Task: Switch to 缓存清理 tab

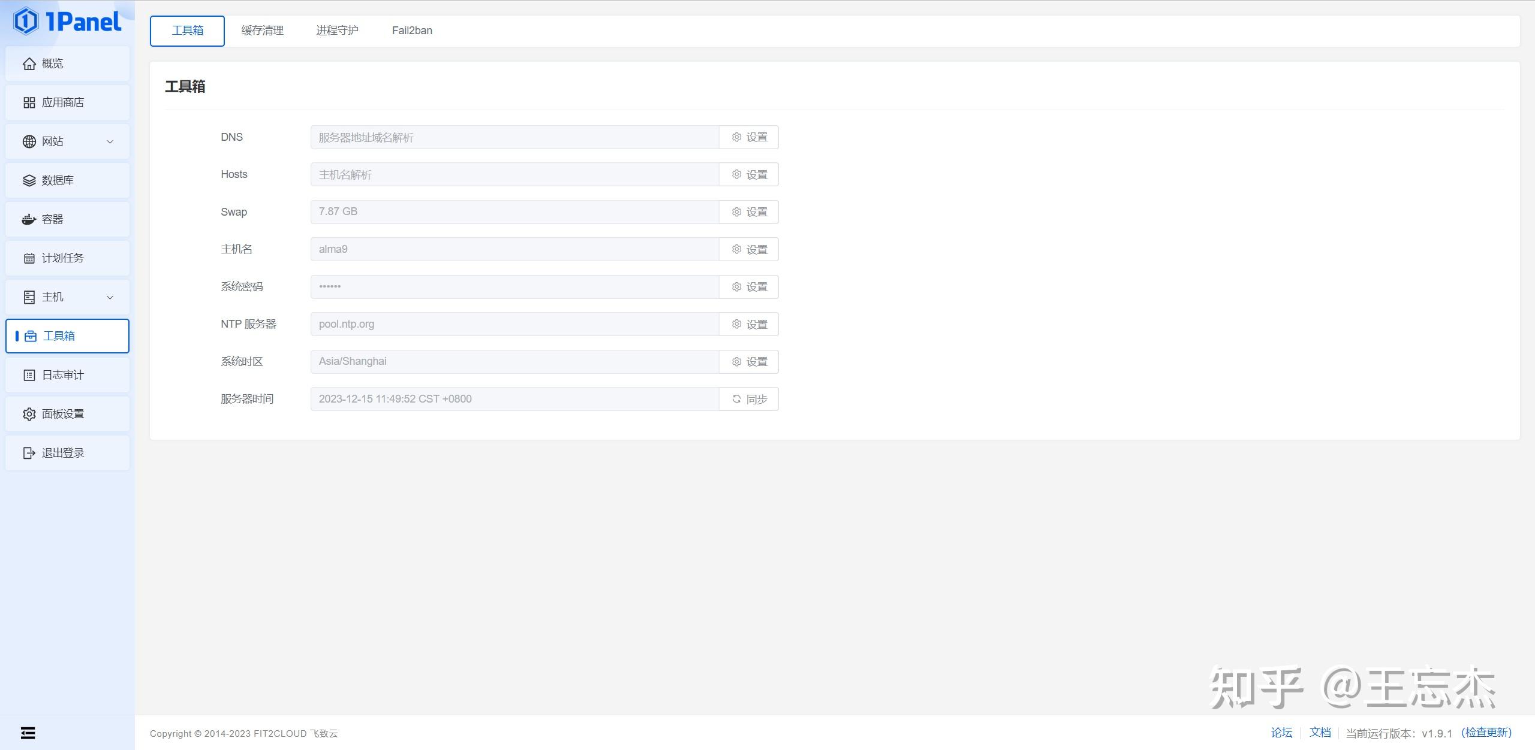Action: [x=262, y=31]
